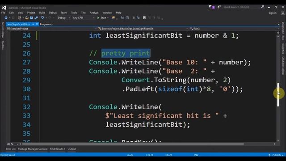Select the LeastSignificantBit.cs tab
Image resolution: width=286 pixels, height=161 pixels.
tap(18, 24)
